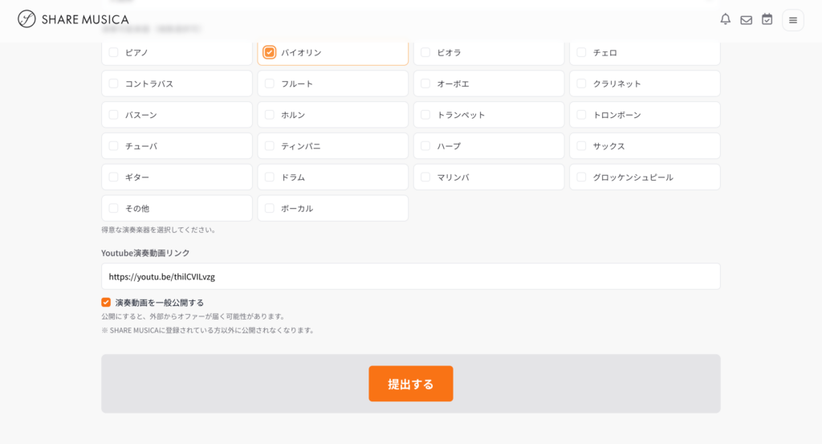This screenshot has height=444, width=822.
Task: Disable 演奏動画を一般公開する checkbox
Action: click(x=106, y=303)
